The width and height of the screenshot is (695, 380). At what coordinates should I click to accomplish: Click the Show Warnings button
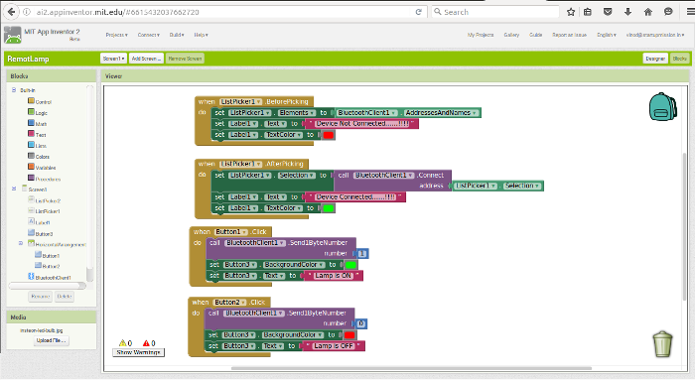click(x=138, y=352)
